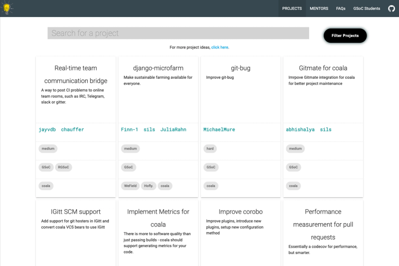Open the GSoC Students tab

coord(367,8)
